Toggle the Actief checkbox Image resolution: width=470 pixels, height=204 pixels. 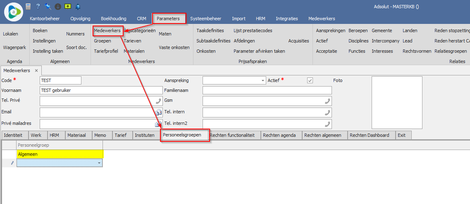pos(310,80)
